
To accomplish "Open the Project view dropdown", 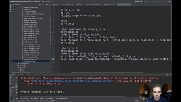I will [x=17, y=5].
